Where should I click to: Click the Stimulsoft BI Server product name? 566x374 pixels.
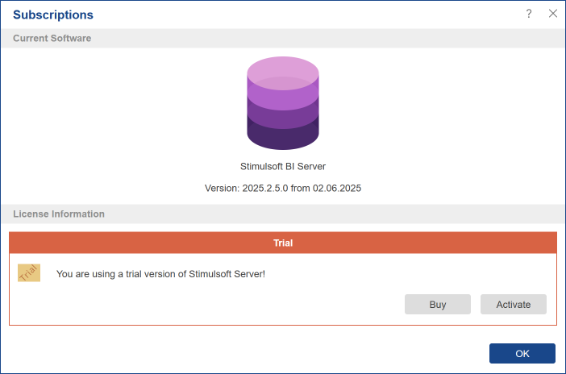[283, 166]
